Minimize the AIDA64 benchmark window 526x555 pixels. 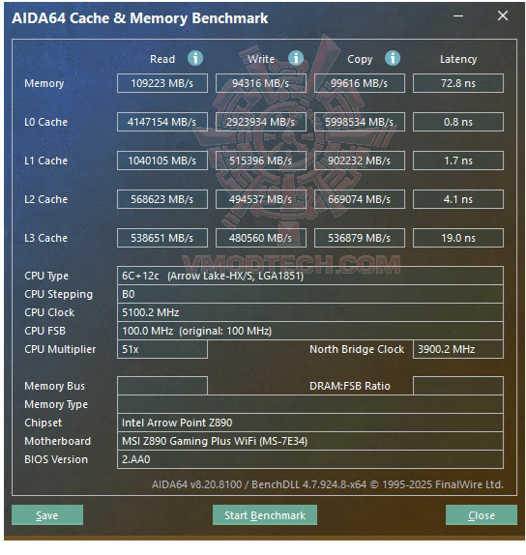pyautogui.click(x=458, y=15)
